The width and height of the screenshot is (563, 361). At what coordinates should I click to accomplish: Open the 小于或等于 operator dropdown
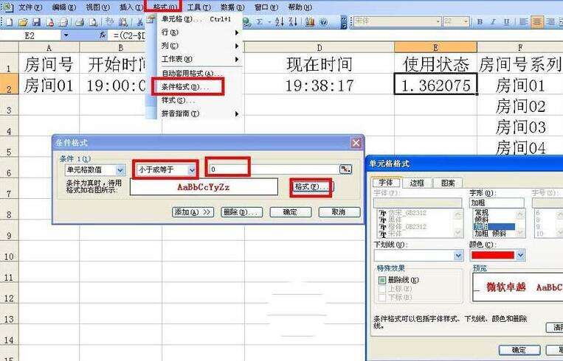[x=192, y=170]
